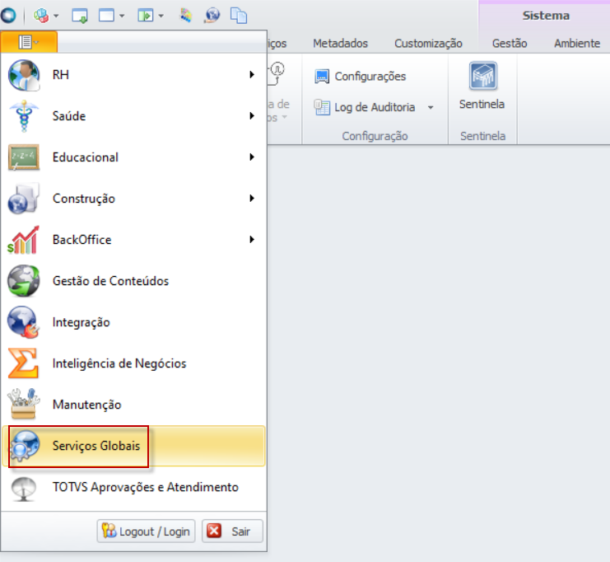Switch to the Ambiente ribbon tab
The image size is (610, 562).
pyautogui.click(x=577, y=43)
